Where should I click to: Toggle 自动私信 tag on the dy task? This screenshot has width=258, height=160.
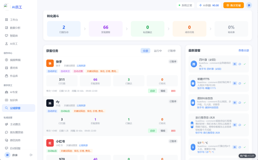[65, 111]
